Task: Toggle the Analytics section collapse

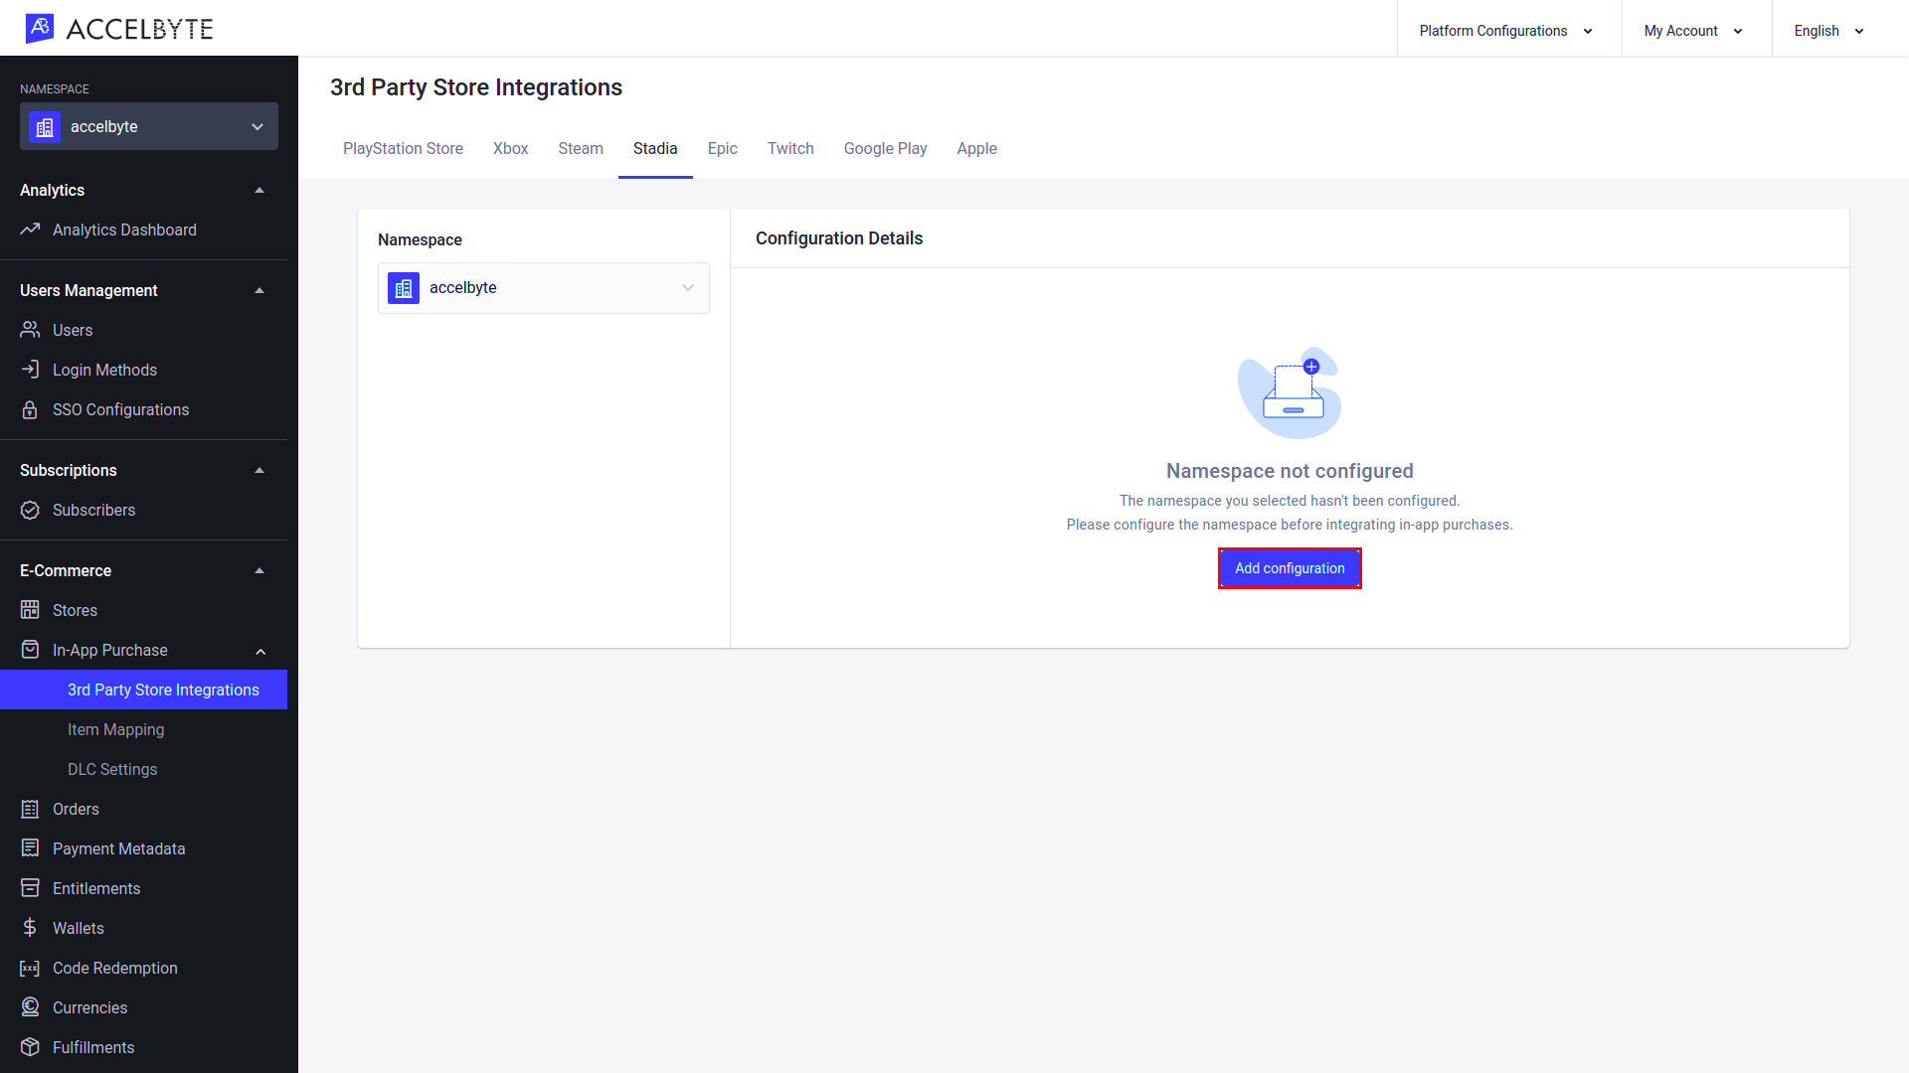Action: tap(260, 190)
